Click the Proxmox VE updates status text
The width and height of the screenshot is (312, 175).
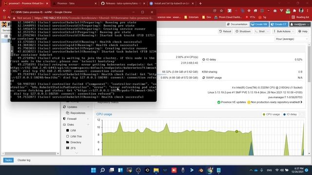point(234,102)
